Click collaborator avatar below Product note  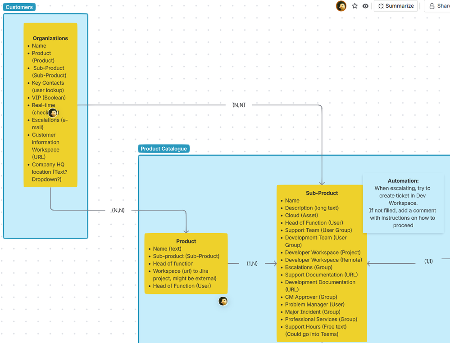tap(223, 301)
